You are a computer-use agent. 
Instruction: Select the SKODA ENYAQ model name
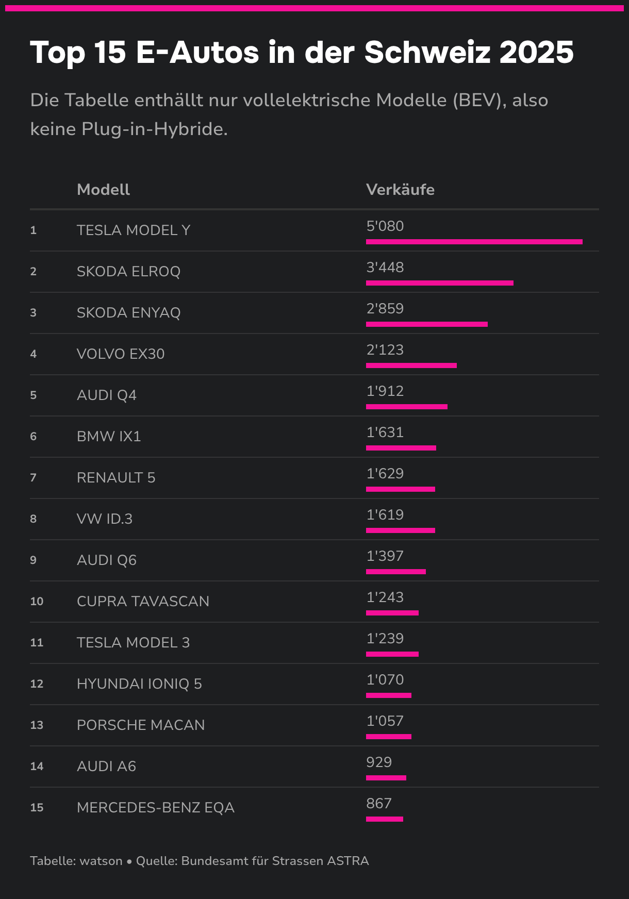[128, 312]
